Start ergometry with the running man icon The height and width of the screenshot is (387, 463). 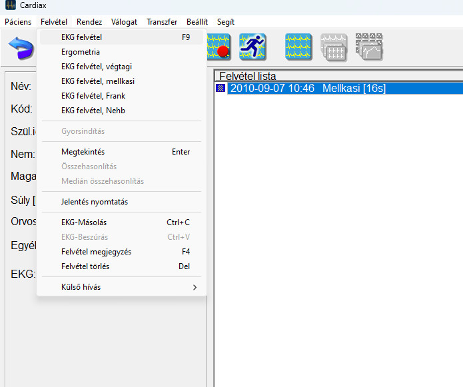click(x=252, y=47)
